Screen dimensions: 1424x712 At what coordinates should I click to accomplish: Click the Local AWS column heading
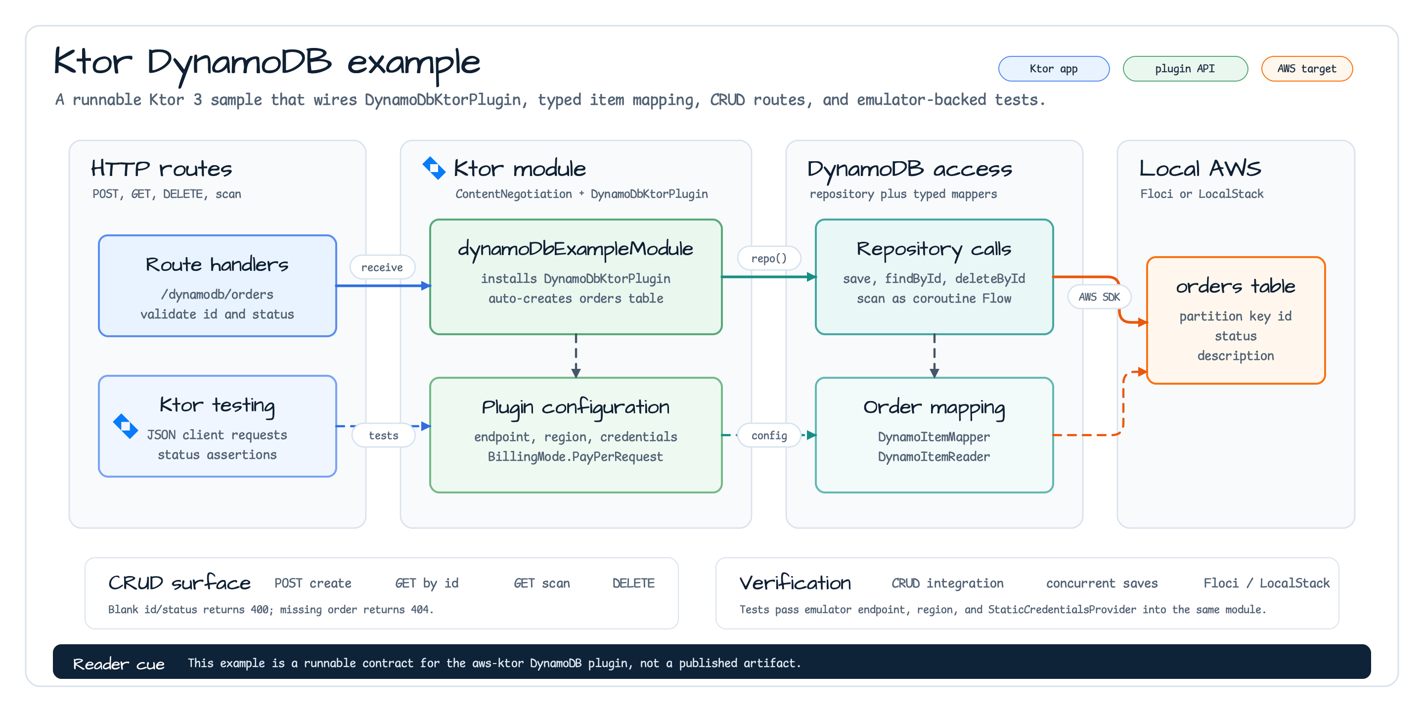click(1200, 169)
